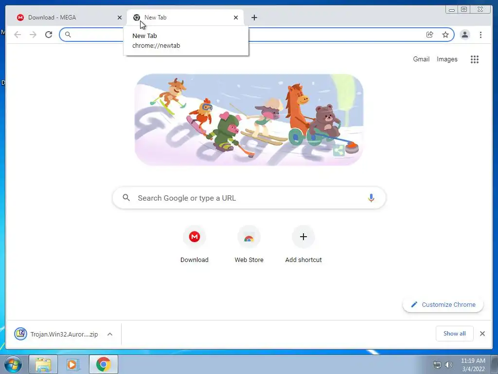Restore down the Chrome window
The height and width of the screenshot is (374, 498).
[463, 10]
